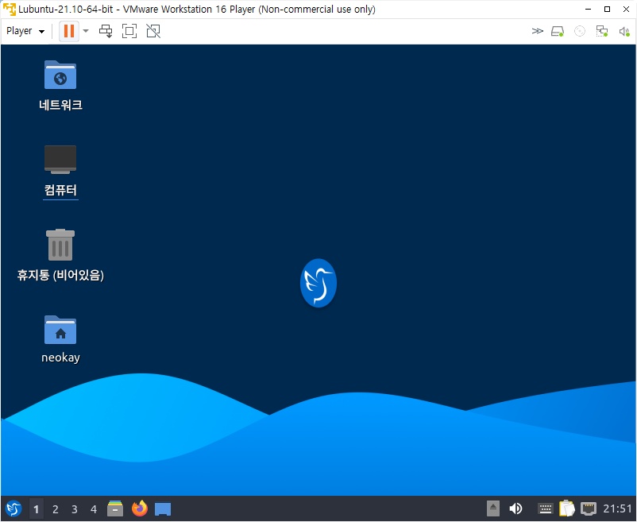Open the Lubuntu start menu
Screen dimensions: 637x522
tap(14, 508)
